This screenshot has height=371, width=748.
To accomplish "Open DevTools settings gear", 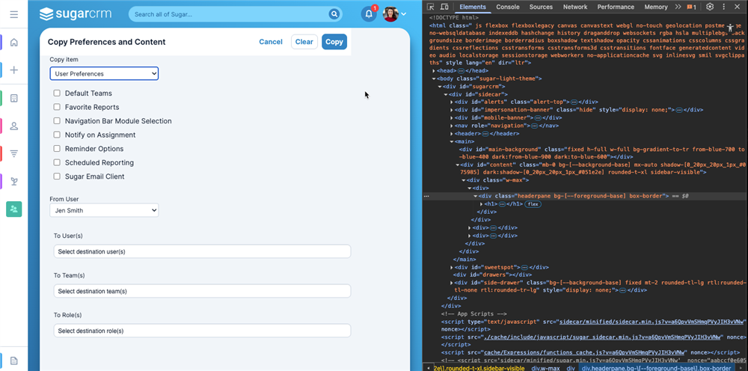I will click(710, 7).
